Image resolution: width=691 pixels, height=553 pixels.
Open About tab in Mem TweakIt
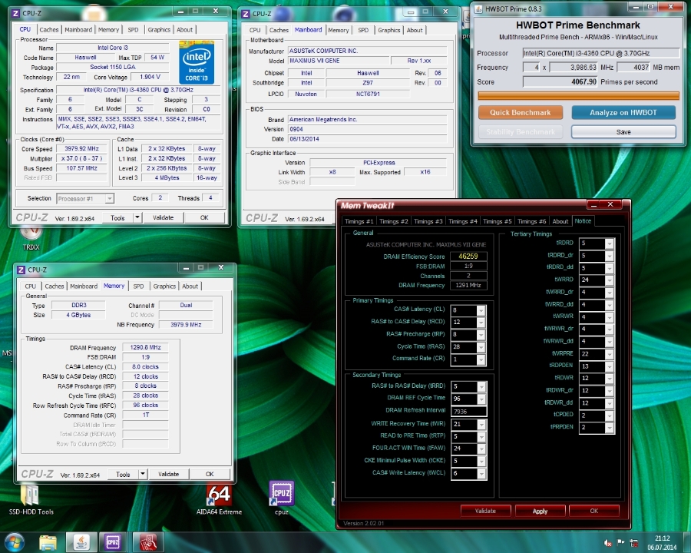[560, 221]
